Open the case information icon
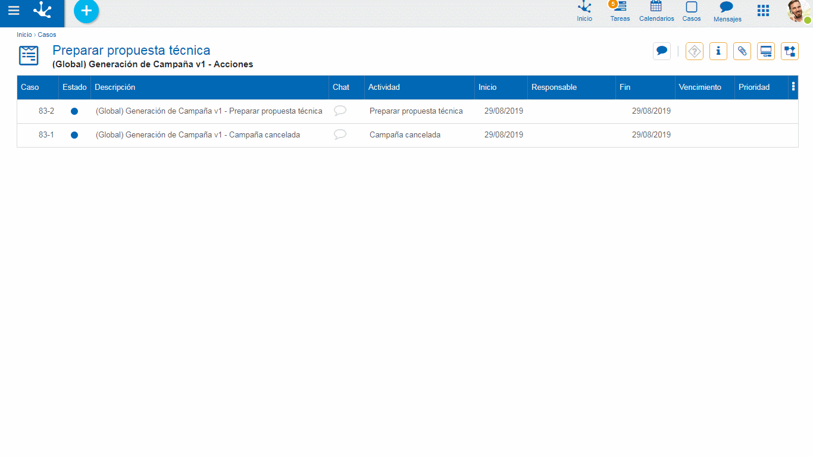The image size is (813, 457). 718,51
